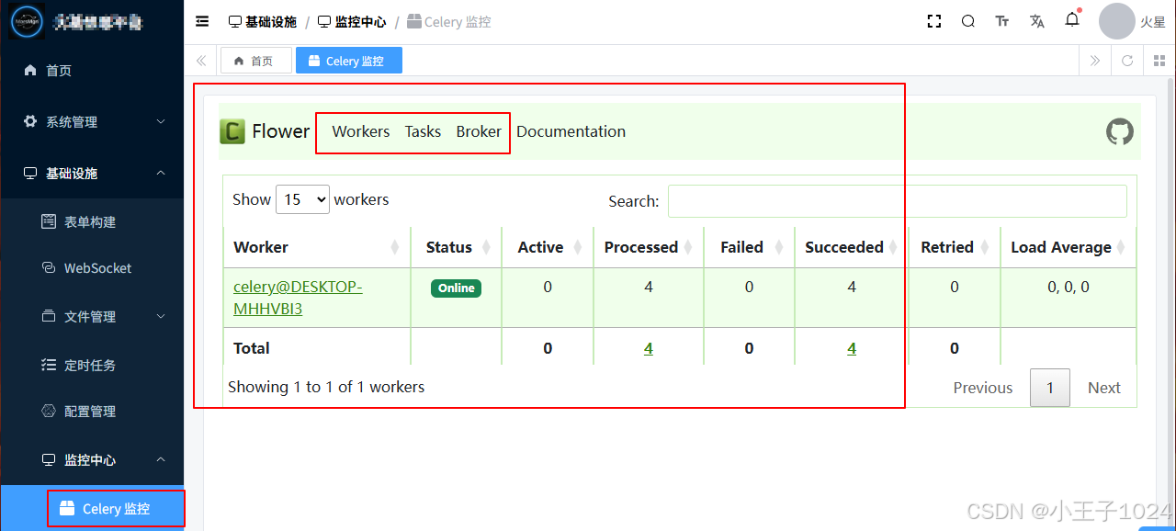Click the user avatar
The width and height of the screenshot is (1176, 531).
click(x=1117, y=21)
